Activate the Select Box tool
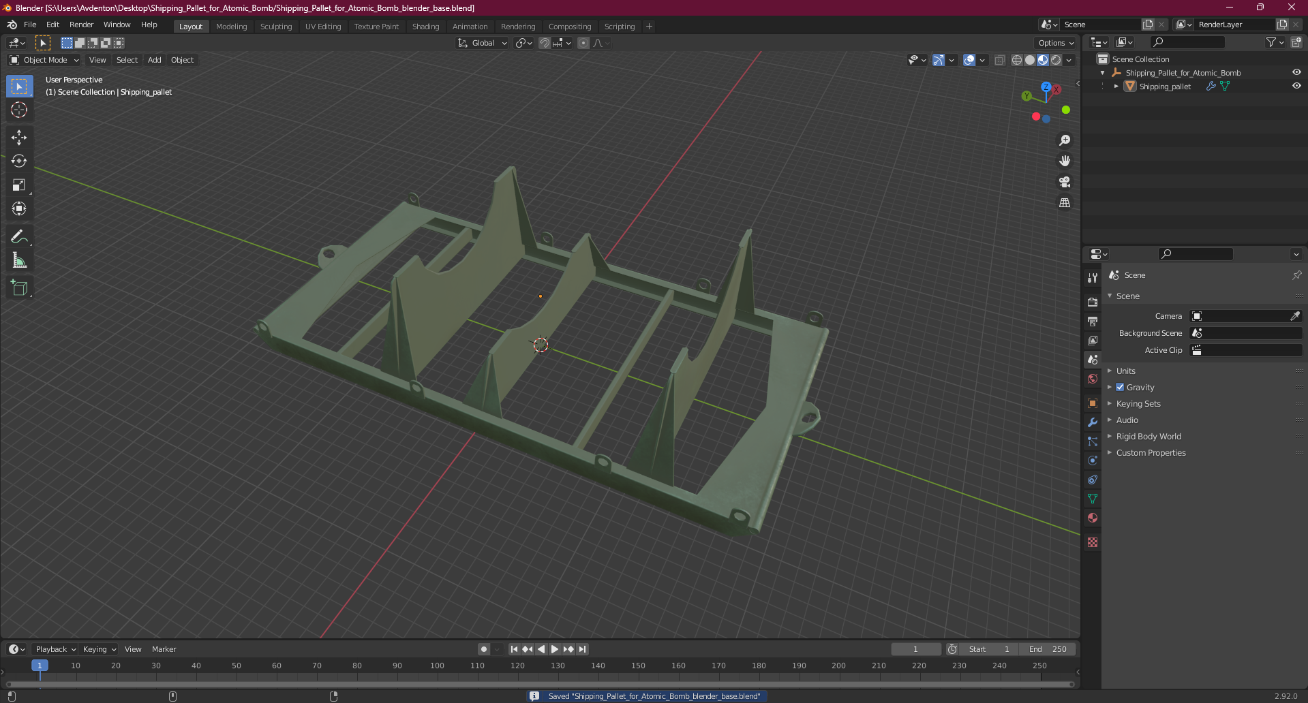Screen dimensions: 1308x703 pos(19,87)
